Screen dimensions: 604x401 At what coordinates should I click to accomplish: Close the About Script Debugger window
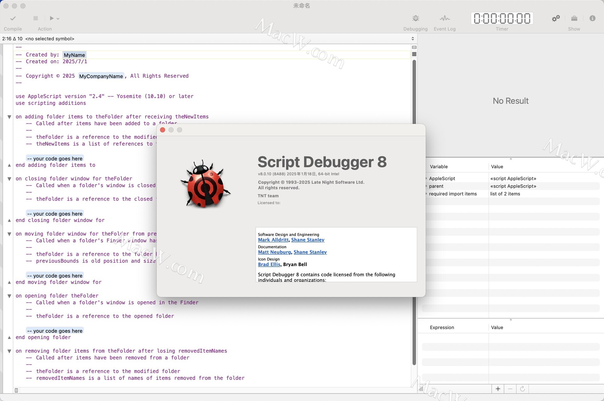coord(163,130)
